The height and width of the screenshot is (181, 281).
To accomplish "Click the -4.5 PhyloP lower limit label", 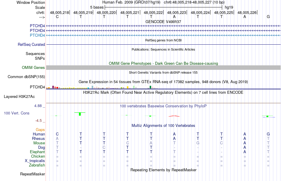I will click(x=38, y=121).
